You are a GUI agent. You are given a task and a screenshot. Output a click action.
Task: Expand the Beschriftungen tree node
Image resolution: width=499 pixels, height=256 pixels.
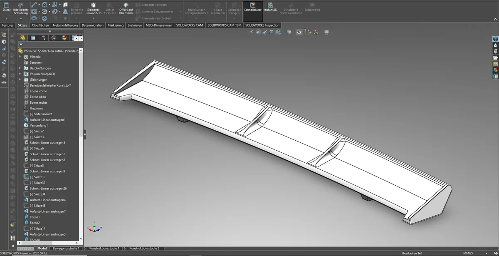point(20,68)
